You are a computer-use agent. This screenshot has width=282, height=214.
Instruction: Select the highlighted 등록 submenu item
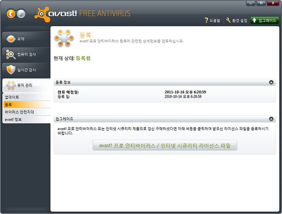tap(27, 105)
